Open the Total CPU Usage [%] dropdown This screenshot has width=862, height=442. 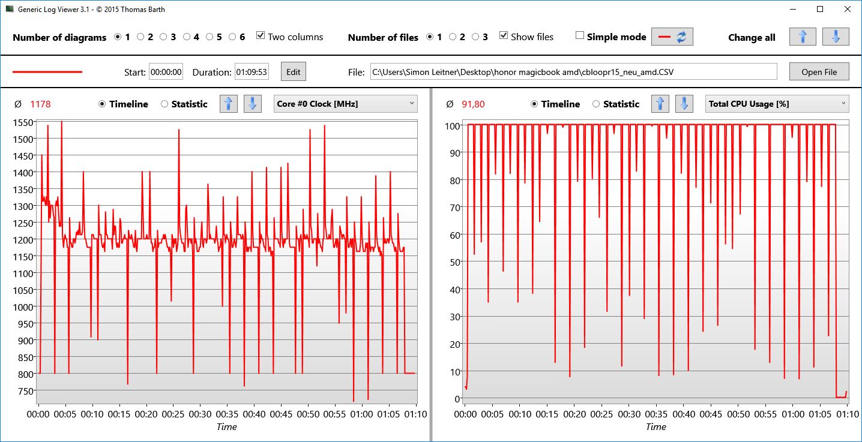click(x=777, y=104)
